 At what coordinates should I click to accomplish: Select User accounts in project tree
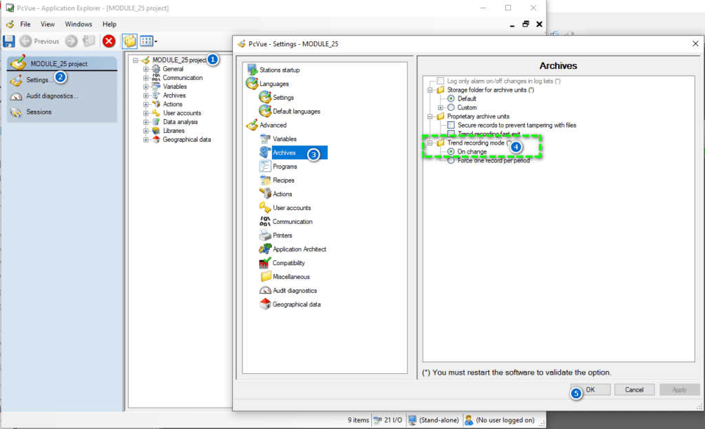182,114
